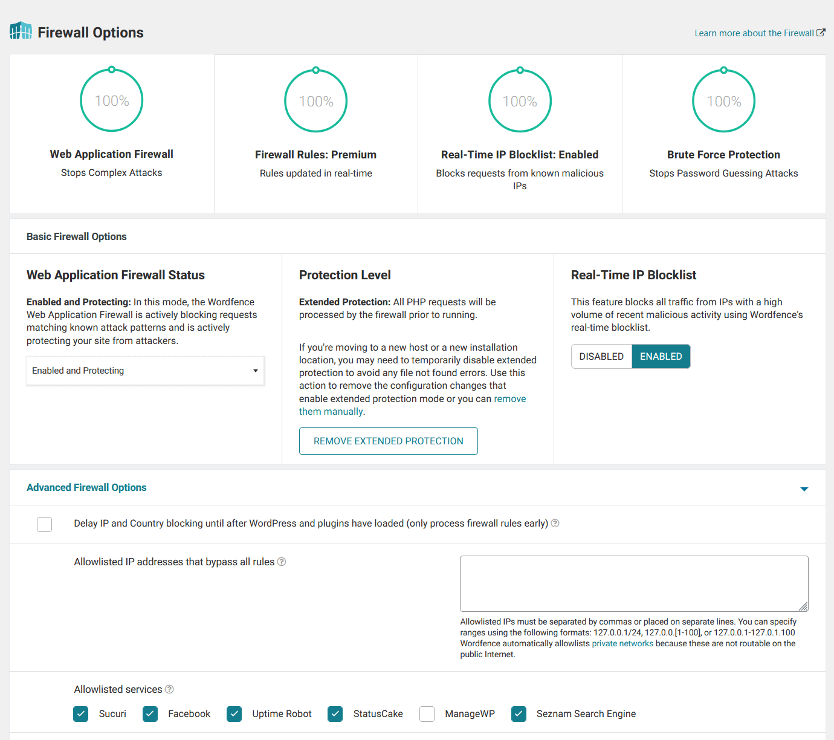The image size is (834, 740).
Task: Switch Real-Time IP Blocklist to DISABLED
Action: [x=601, y=356]
